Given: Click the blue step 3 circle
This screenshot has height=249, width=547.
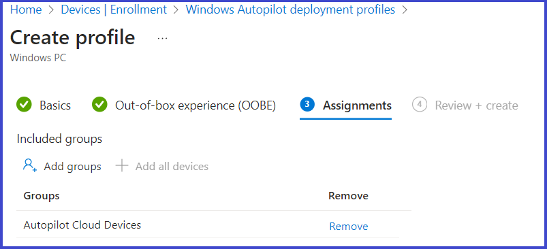Looking at the screenshot, I should point(307,105).
